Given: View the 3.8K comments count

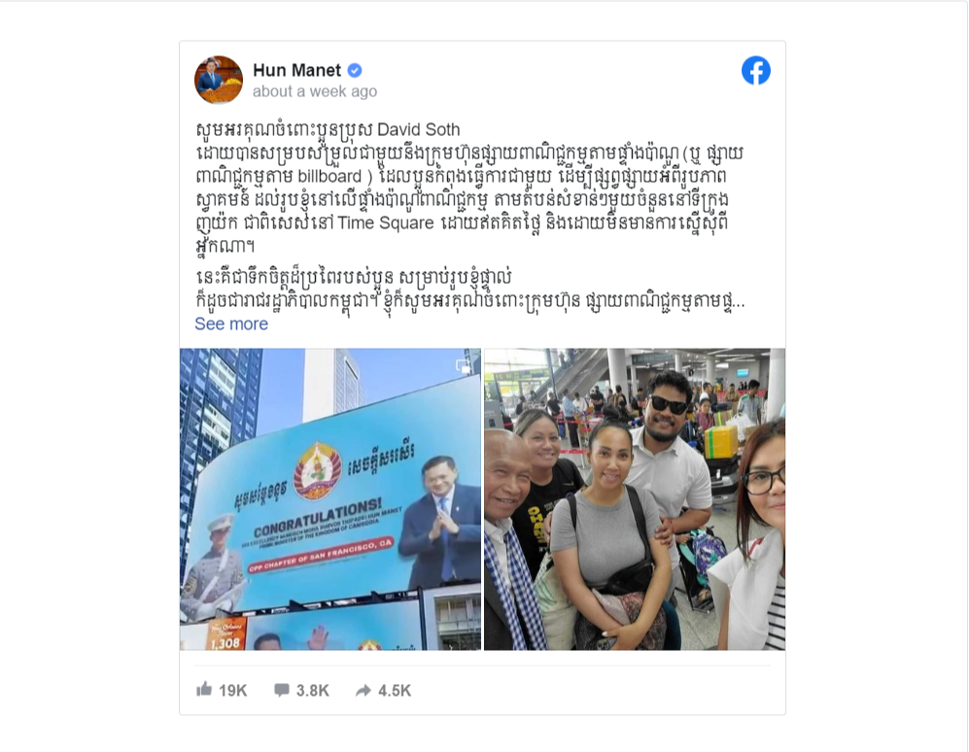Looking at the screenshot, I should pos(313,690).
